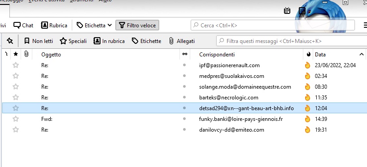Filter by In rubrica contacts
367x167 pixels.
point(109,41)
